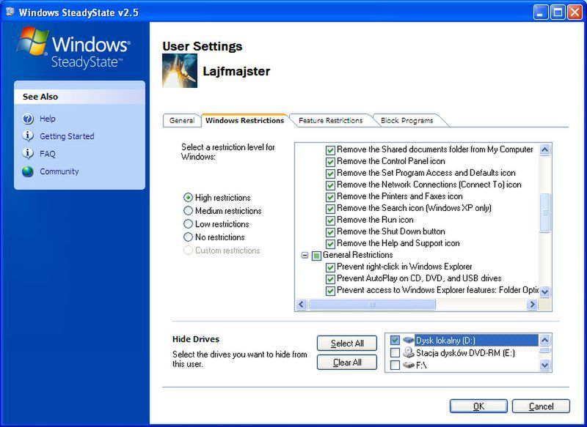The height and width of the screenshot is (427, 587).
Task: Click the Help question mark icon
Action: coord(28,119)
